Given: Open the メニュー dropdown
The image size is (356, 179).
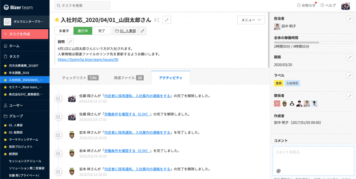Looking at the screenshot, I should tap(251, 20).
